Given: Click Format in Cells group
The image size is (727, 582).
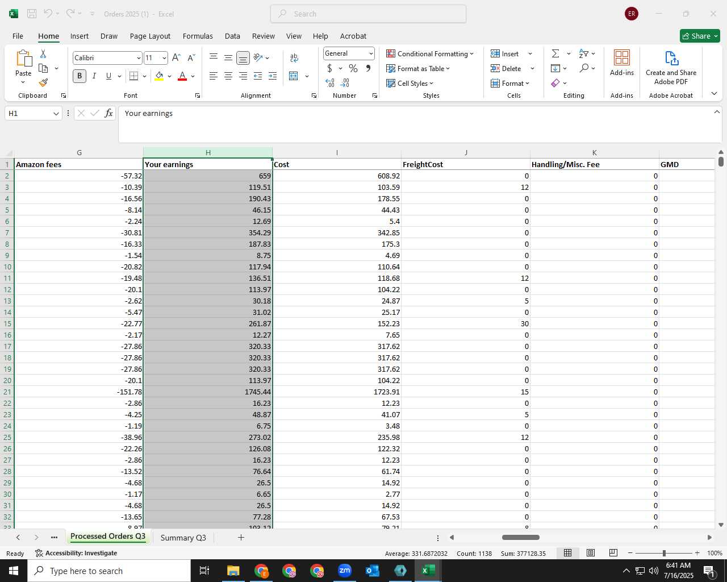Looking at the screenshot, I should [x=510, y=83].
